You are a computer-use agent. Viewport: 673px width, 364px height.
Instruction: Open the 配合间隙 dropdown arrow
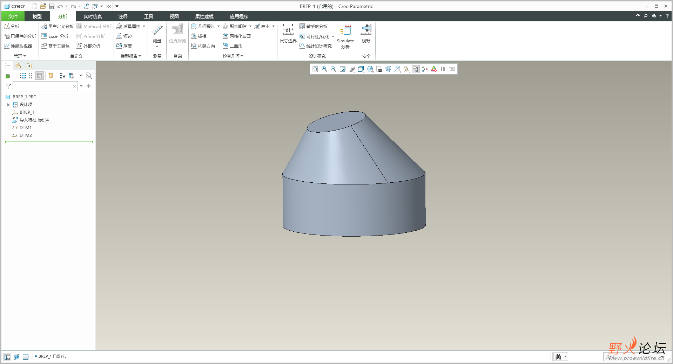(x=250, y=26)
